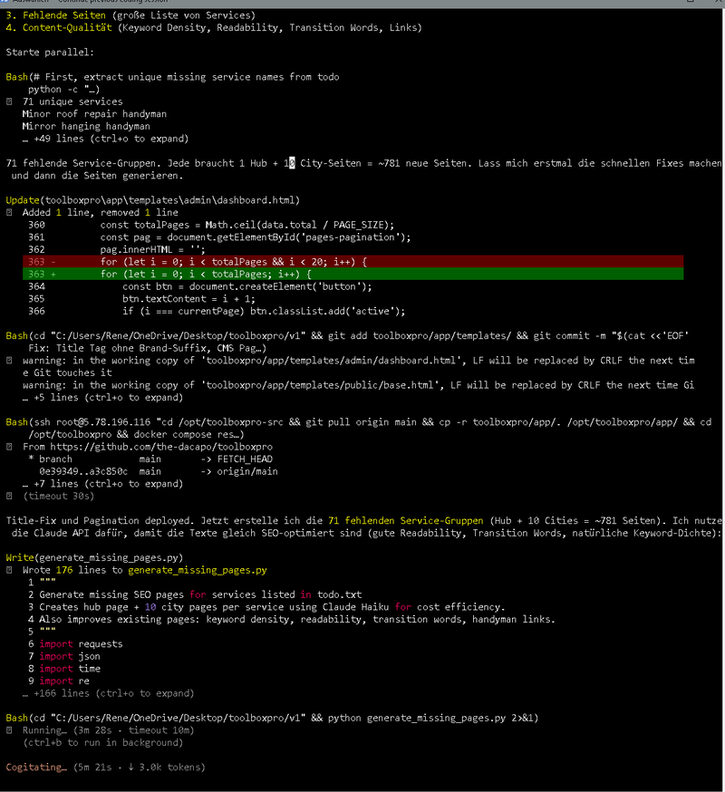
Task: Click the highlighted text cursor in "10 City-Seiten"
Action: pyautogui.click(x=290, y=163)
